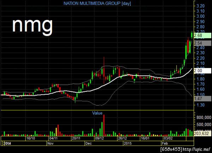Viewport: 212px width, 153px height.
Task: Click the 1.30 price axis label
Action: tap(200, 105)
